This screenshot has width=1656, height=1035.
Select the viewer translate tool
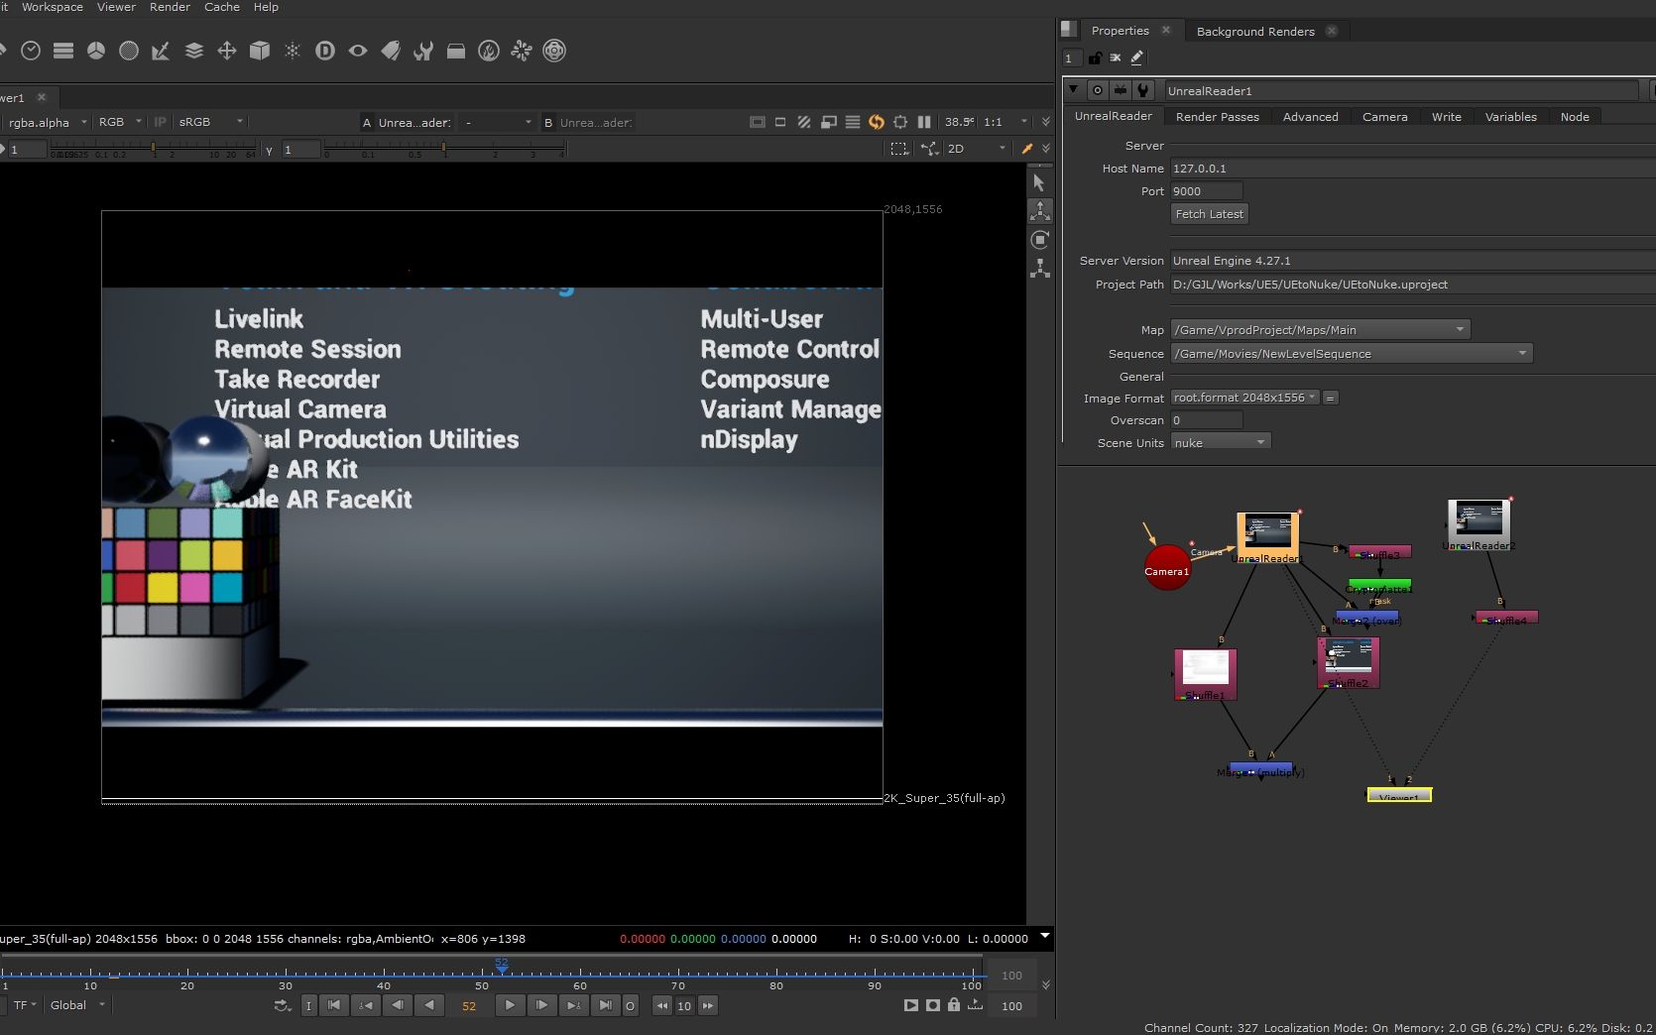(x=1039, y=211)
